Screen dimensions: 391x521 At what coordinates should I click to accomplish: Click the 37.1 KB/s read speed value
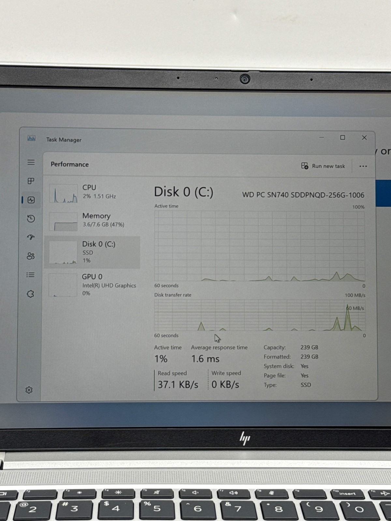[178, 385]
